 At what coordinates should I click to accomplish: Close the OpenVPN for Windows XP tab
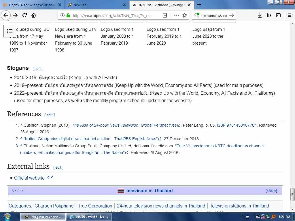click(x=60, y=5)
